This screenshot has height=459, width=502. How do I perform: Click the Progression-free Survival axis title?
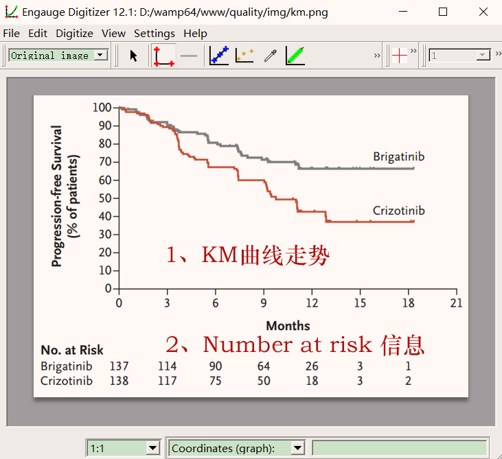pyautogui.click(x=65, y=196)
